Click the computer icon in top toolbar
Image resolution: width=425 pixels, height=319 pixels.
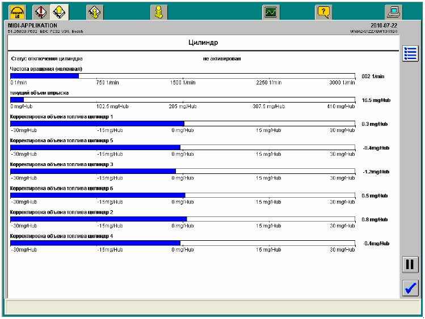pyautogui.click(x=393, y=11)
